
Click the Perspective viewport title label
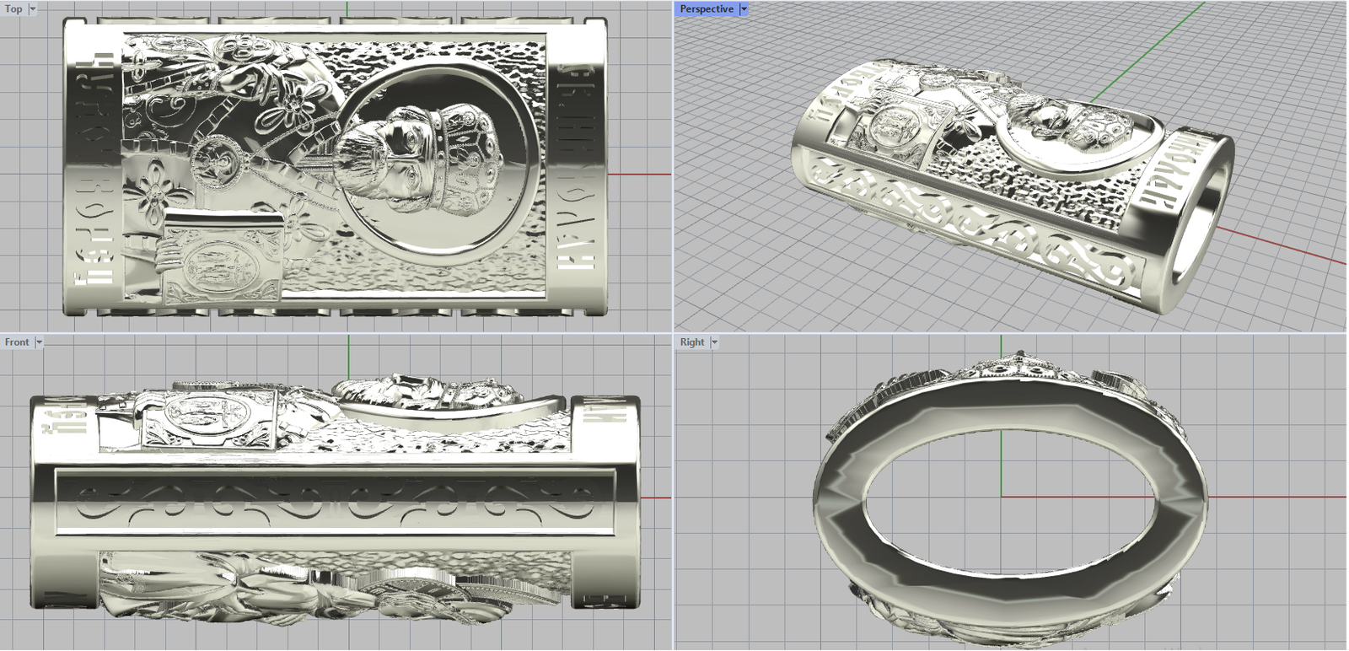coord(707,9)
